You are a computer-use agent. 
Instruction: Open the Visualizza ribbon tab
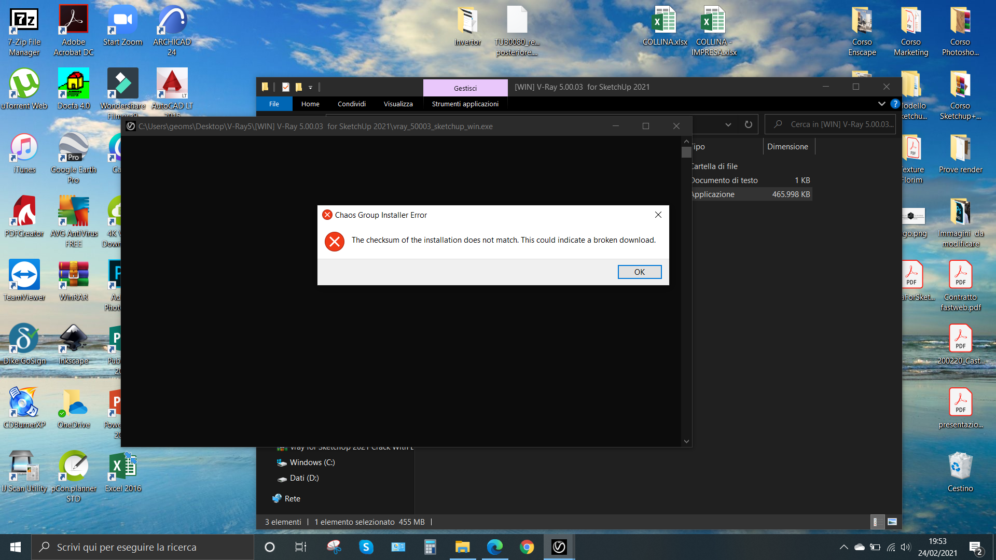tap(398, 104)
